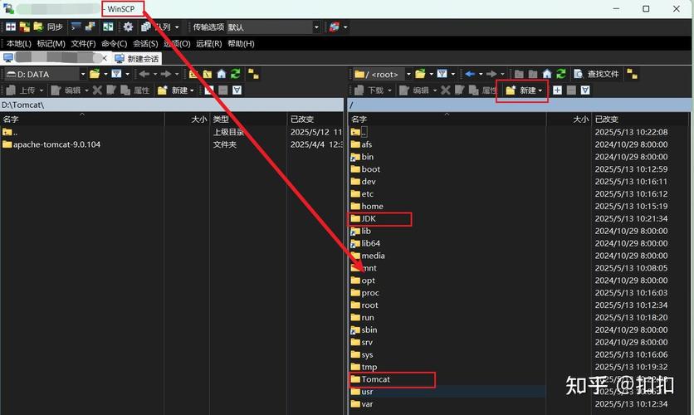Go to the remote home directory icon

coord(546,74)
